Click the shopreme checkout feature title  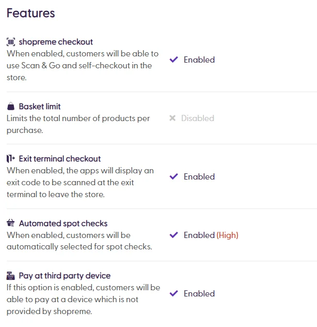pos(56,42)
